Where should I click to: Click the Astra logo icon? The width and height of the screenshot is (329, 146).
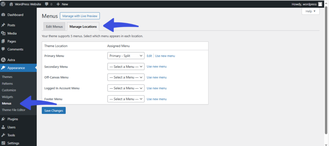tap(3, 60)
